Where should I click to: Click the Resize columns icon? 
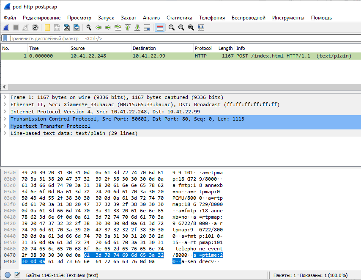(201, 27)
